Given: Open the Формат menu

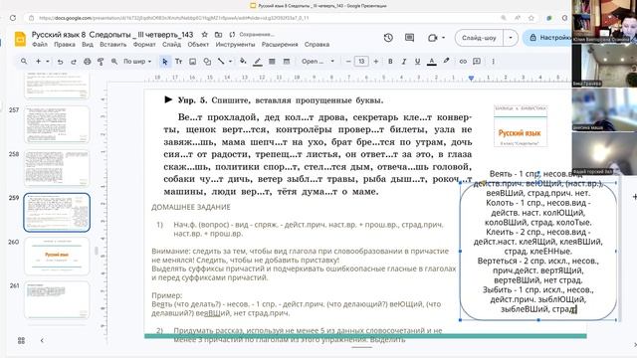Looking at the screenshot, I should coord(144,44).
